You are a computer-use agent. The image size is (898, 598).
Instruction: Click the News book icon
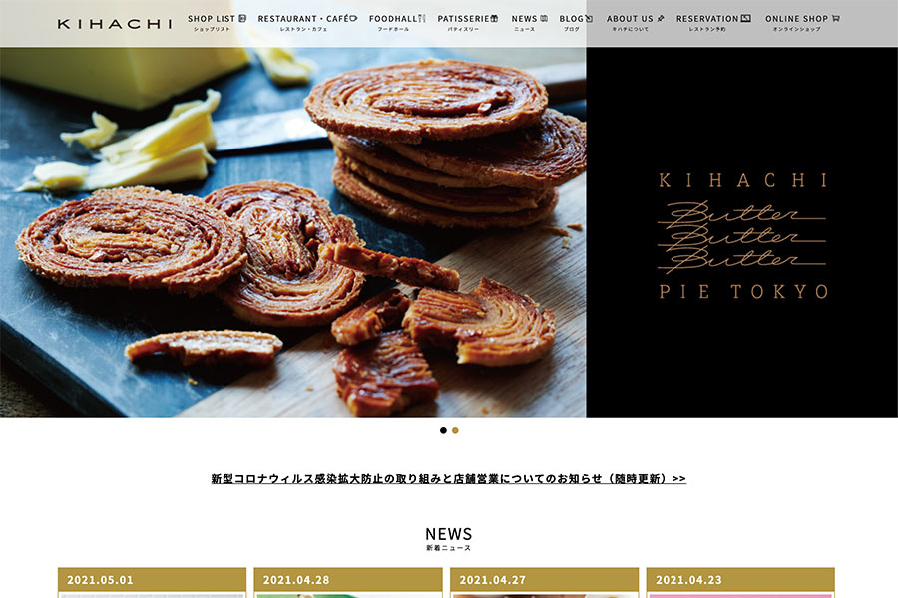pyautogui.click(x=544, y=18)
